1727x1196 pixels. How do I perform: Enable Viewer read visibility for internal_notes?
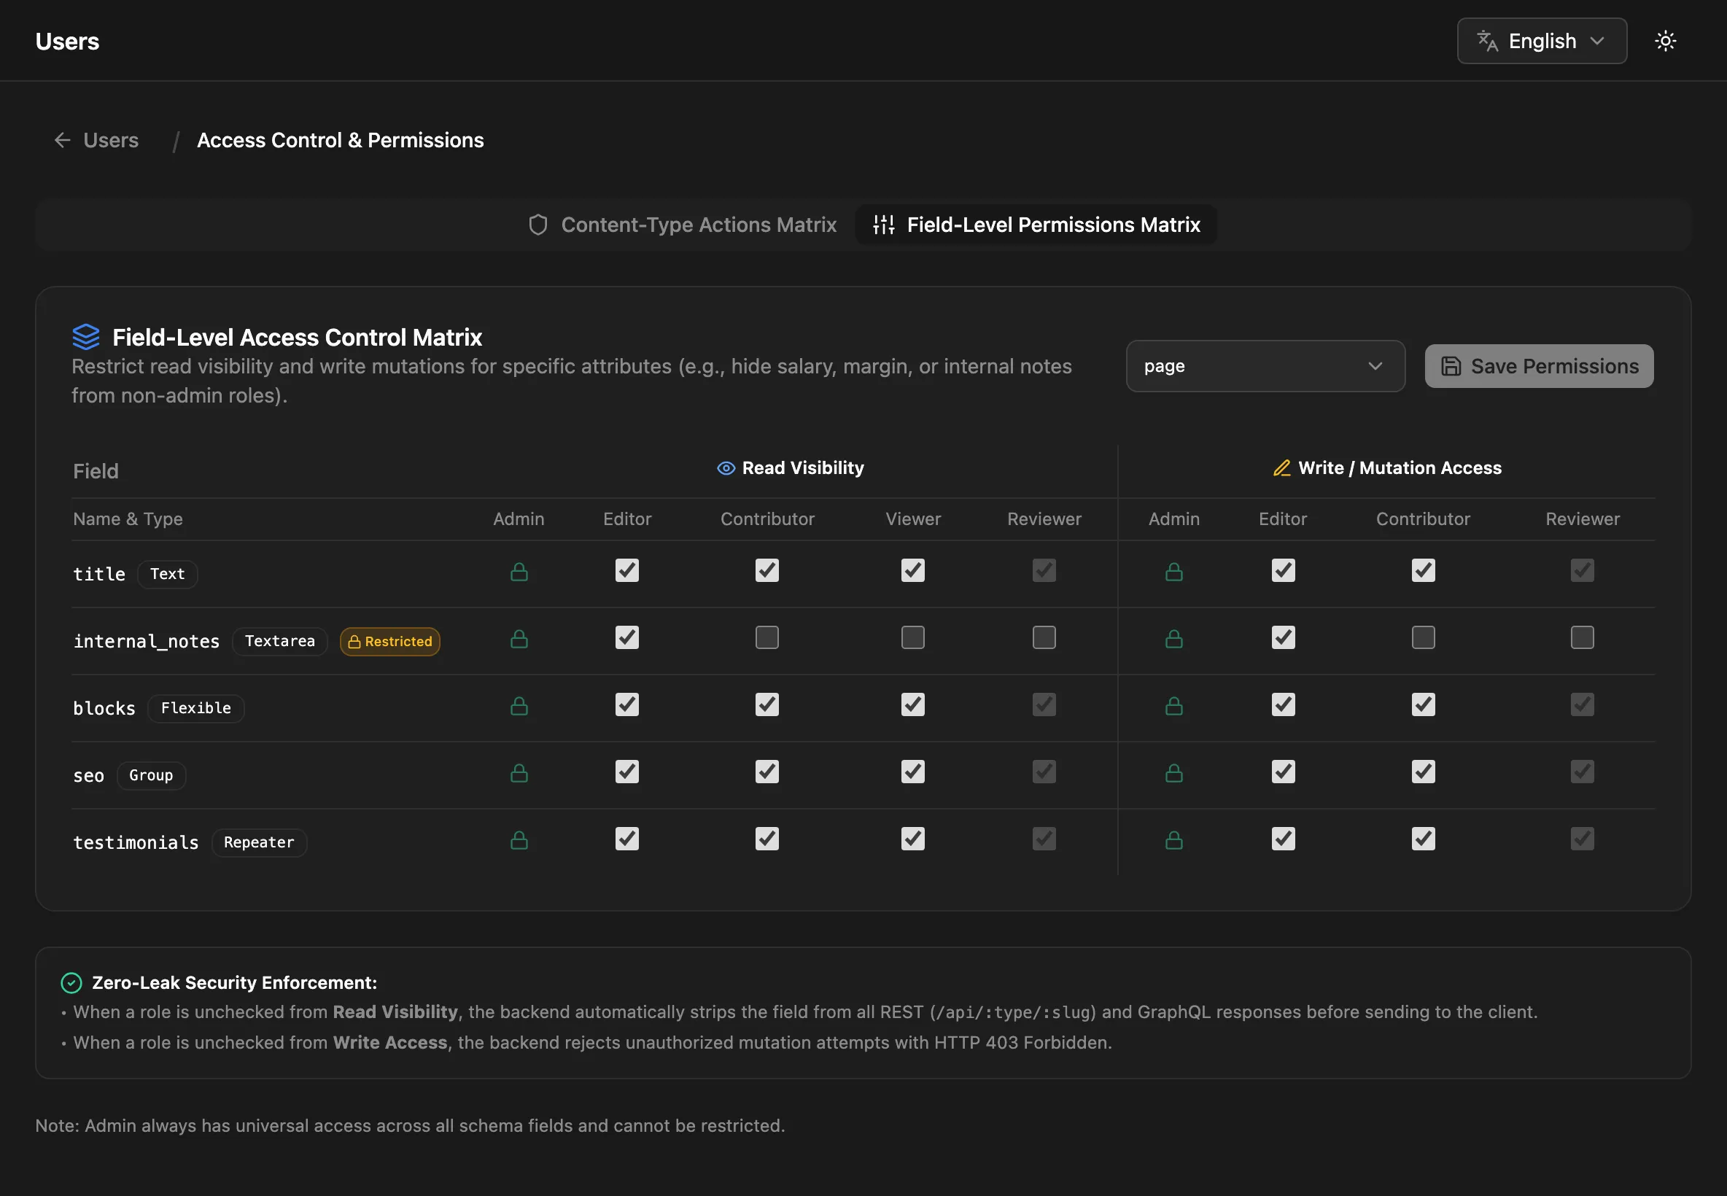912,637
